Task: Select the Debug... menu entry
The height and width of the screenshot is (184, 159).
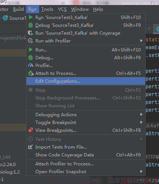Action: 86,58
